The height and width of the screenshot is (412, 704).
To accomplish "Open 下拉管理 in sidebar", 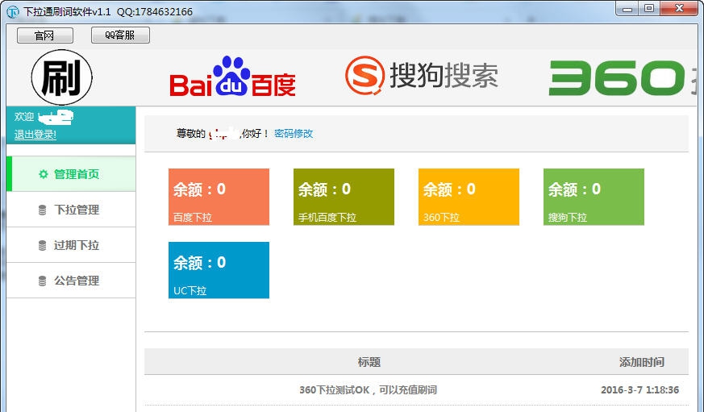I will click(x=71, y=209).
